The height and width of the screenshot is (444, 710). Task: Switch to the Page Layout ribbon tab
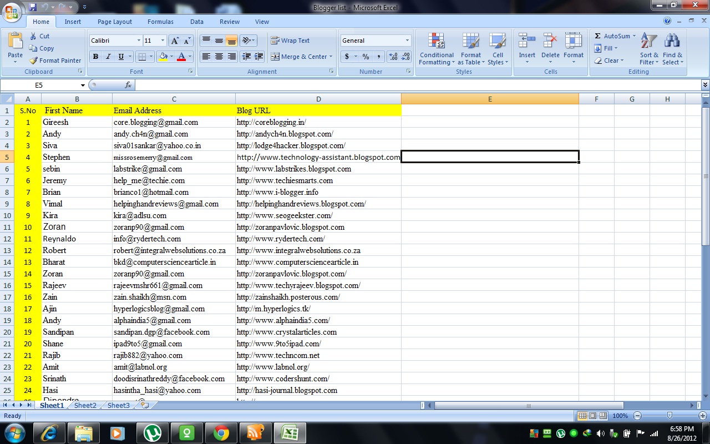pos(115,22)
